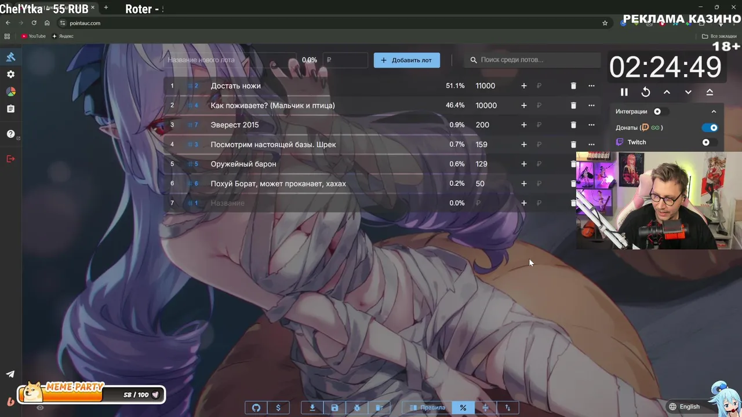Click the bug report icon in bottom toolbar
This screenshot has height=417, width=742.
coord(357,408)
